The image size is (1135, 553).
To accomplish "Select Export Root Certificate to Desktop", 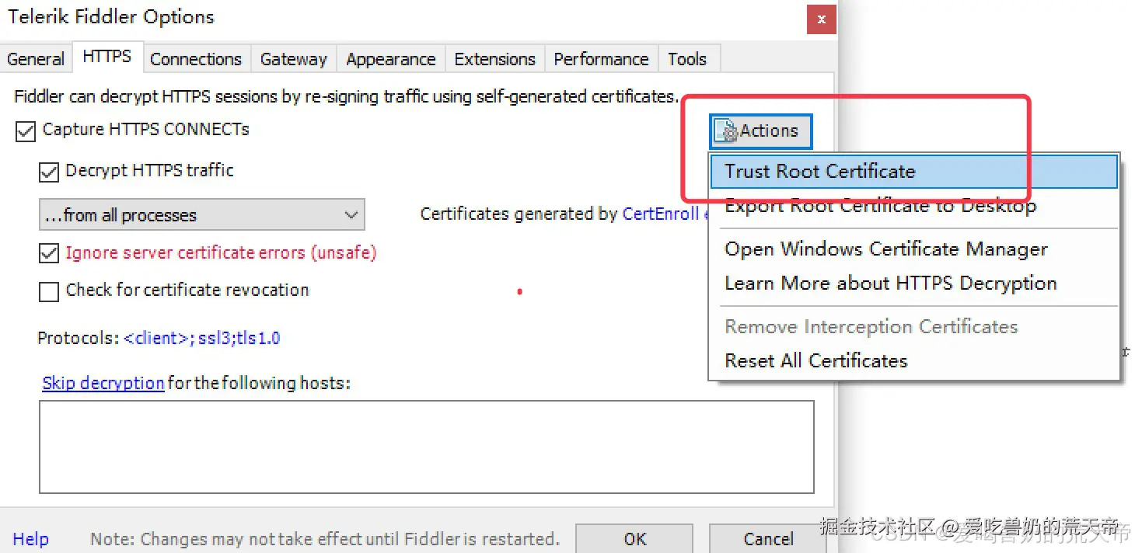I will tap(913, 207).
